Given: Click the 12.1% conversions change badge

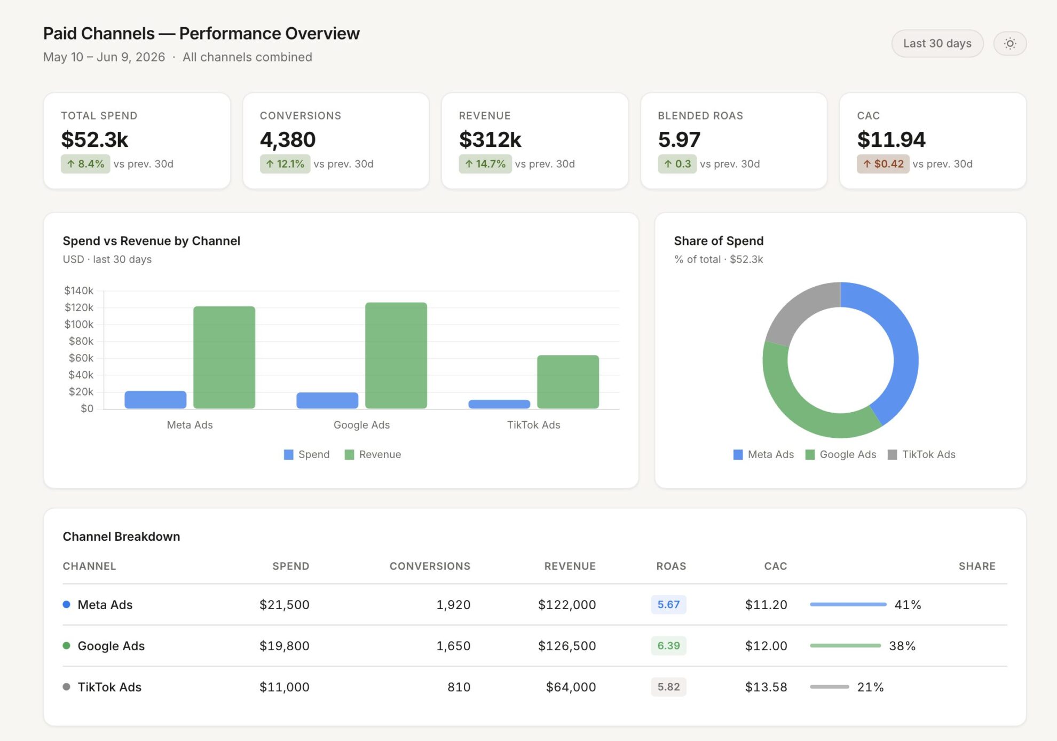Looking at the screenshot, I should (285, 164).
